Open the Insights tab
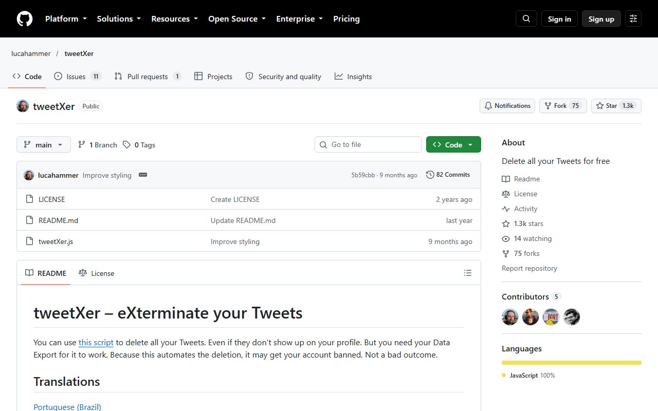658x411 pixels. coord(353,77)
